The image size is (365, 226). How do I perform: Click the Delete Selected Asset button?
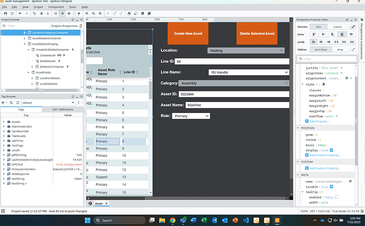[x=257, y=33]
